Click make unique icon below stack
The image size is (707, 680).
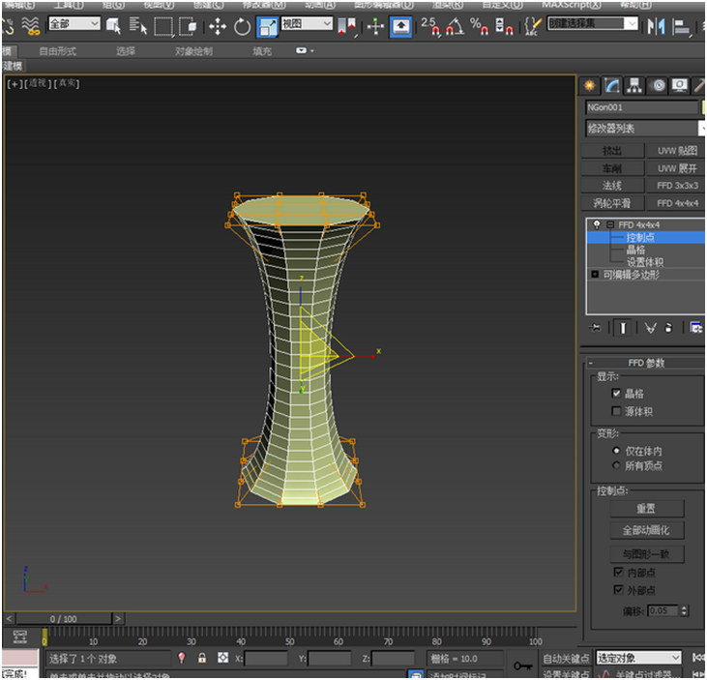point(650,328)
